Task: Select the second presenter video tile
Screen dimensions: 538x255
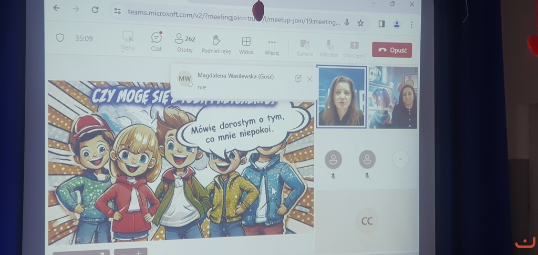Action: [x=393, y=97]
